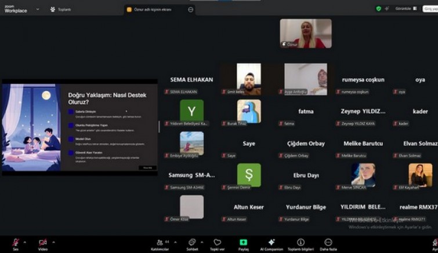
Task: Unmute the microphone (Ses) button
Action: [x=16, y=243]
